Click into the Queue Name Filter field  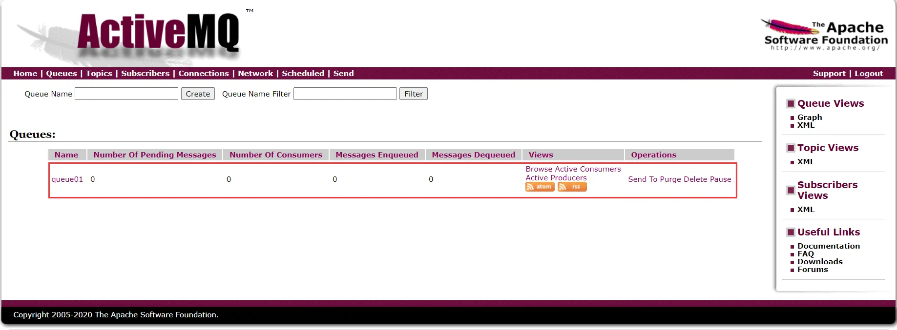point(345,94)
